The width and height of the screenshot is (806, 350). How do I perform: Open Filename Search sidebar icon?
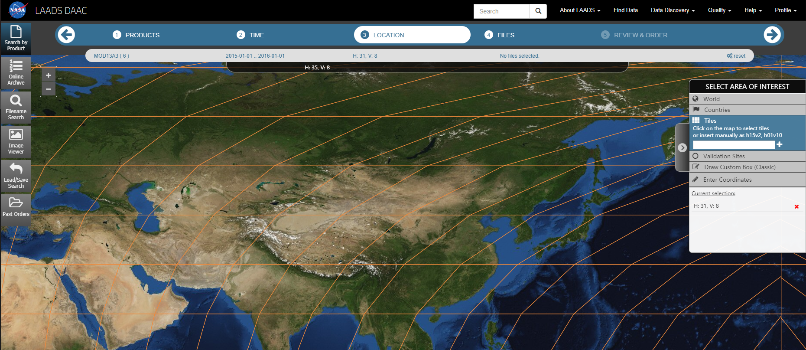tap(16, 108)
